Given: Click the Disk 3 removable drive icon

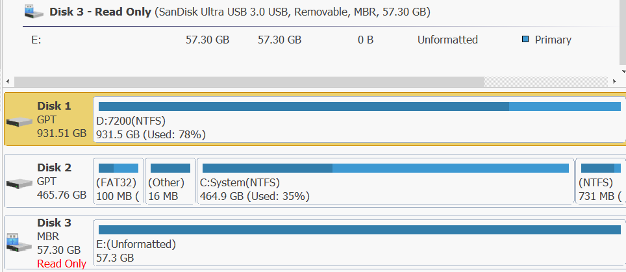Looking at the screenshot, I should point(19,243).
